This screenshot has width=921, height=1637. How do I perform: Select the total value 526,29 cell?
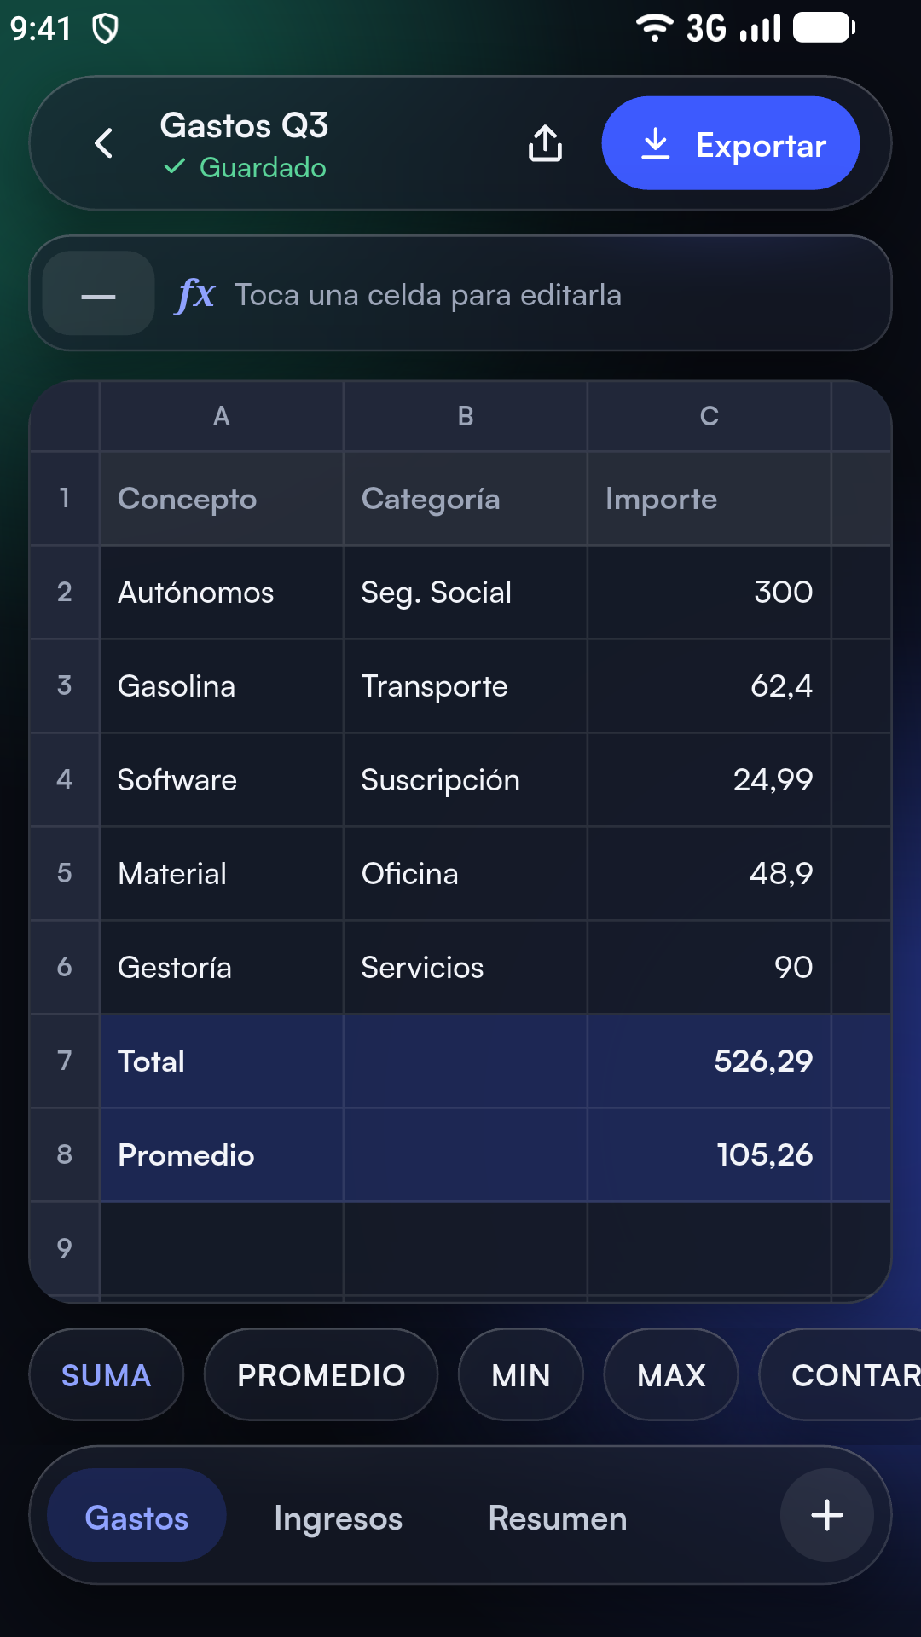(710, 1061)
